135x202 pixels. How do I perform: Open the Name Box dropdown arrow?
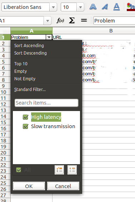(47, 21)
